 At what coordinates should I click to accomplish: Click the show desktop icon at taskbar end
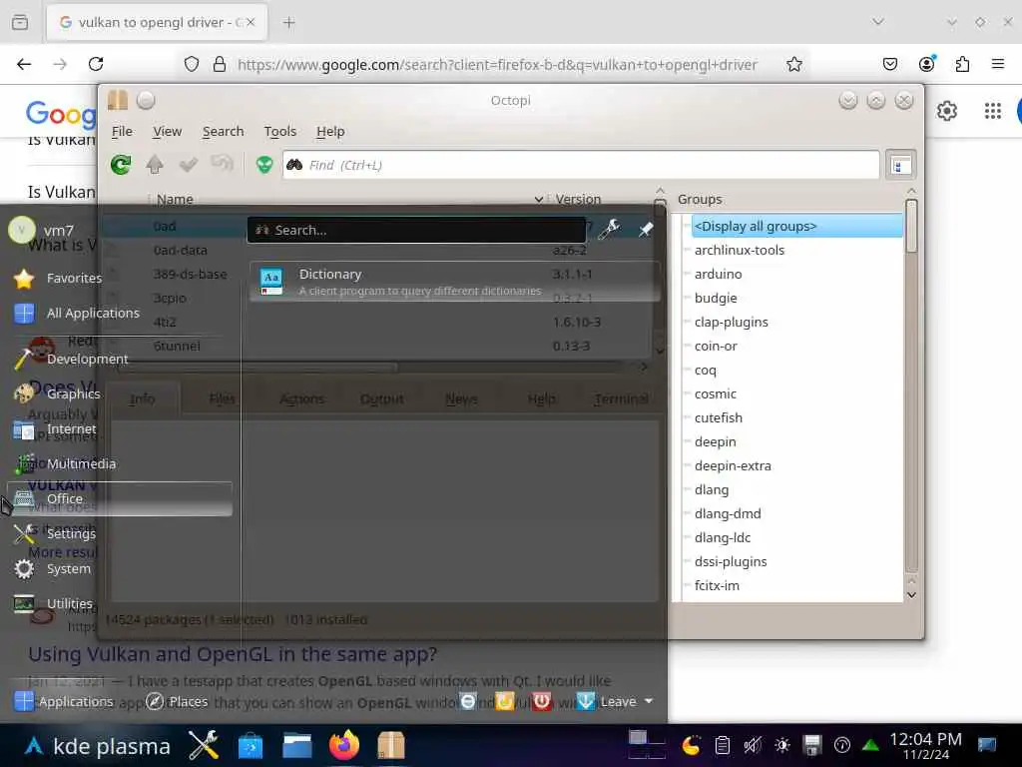click(x=987, y=745)
